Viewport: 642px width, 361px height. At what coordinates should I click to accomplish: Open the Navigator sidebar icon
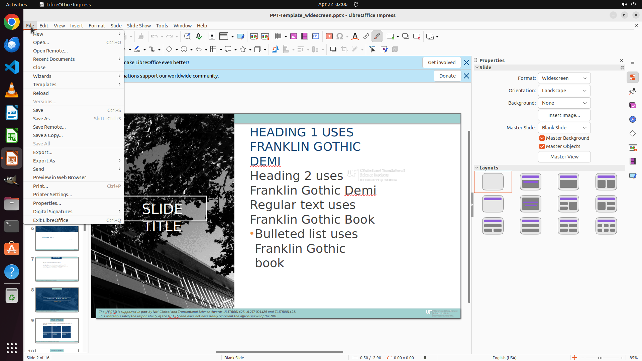(x=633, y=119)
